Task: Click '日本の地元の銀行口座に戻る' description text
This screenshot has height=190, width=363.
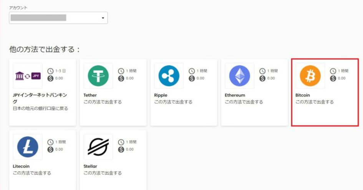Action: [40, 109]
